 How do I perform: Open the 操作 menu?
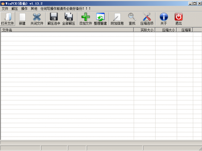[24, 9]
